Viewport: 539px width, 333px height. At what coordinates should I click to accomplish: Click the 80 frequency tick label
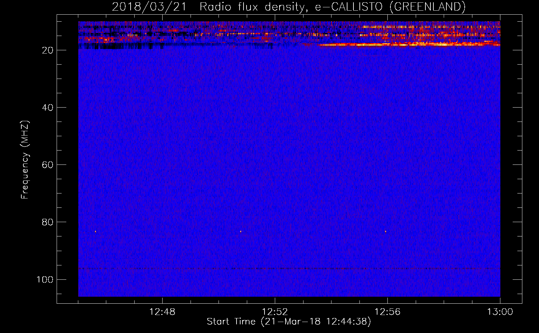coord(48,222)
